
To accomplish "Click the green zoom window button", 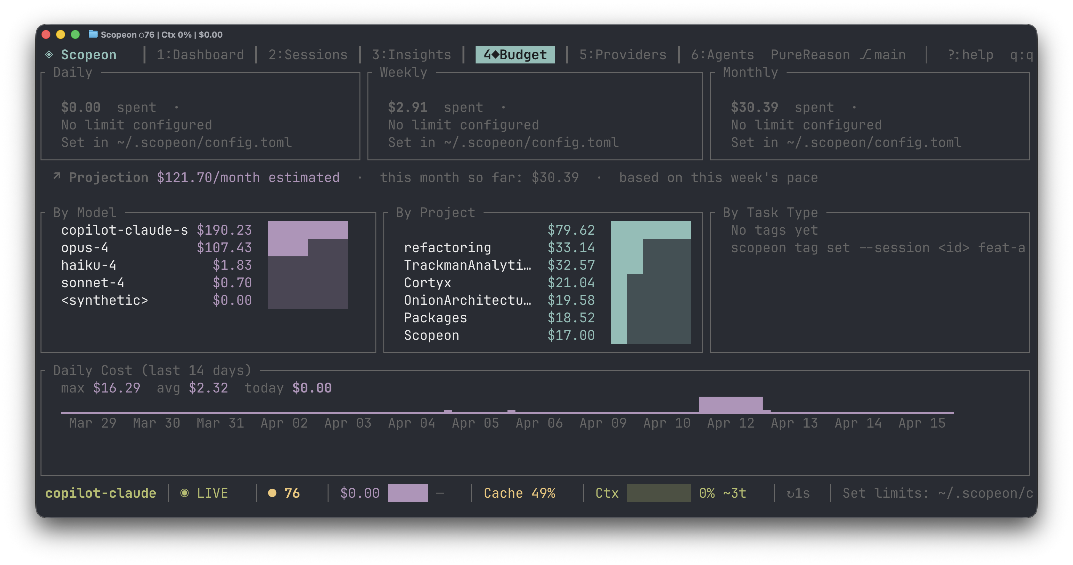I will 75,34.
